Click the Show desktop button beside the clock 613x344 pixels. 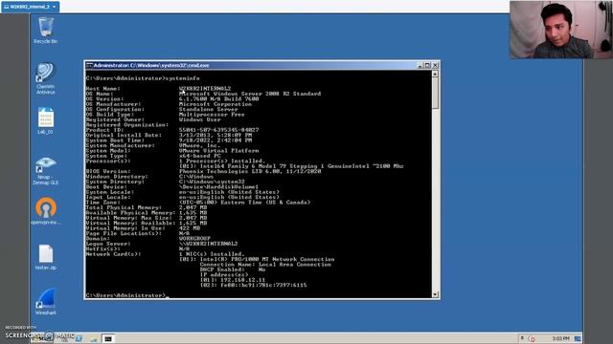578,338
